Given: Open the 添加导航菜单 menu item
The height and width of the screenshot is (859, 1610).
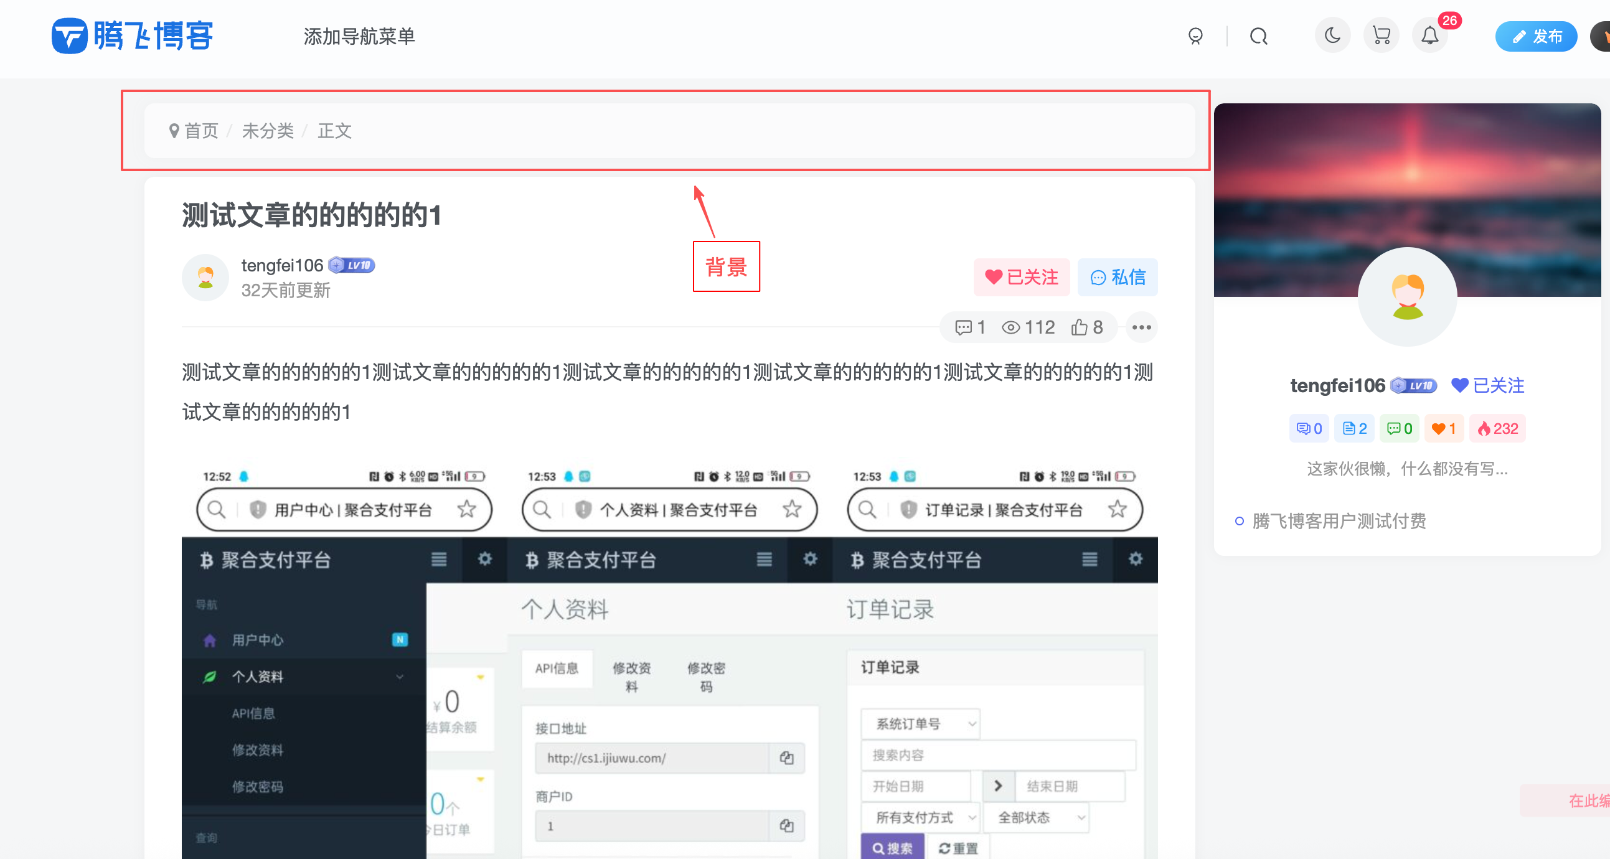Looking at the screenshot, I should [359, 37].
